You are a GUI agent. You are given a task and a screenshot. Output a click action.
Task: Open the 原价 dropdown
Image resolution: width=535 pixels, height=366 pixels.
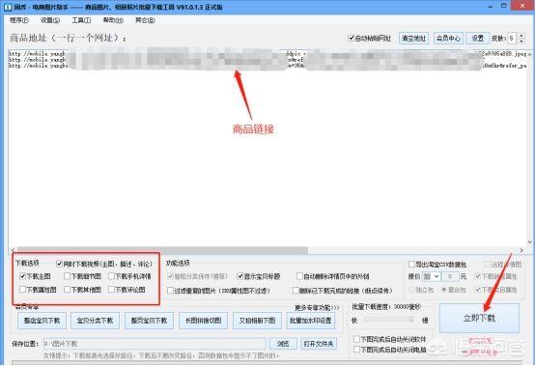431,276
